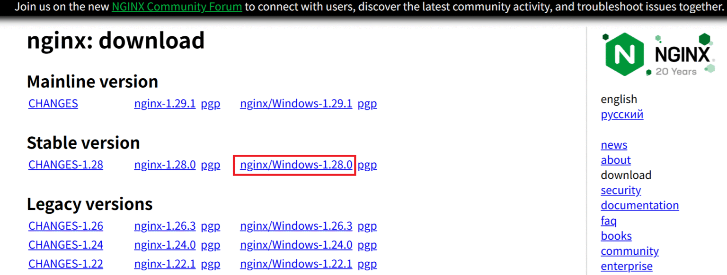Open the nginx documentation page
The width and height of the screenshot is (727, 275).
coord(639,205)
